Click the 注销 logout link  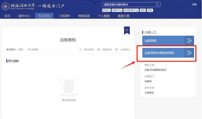194,4
